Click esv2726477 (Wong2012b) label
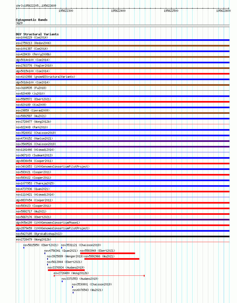This screenshot has height=303, width=237. [34, 122]
